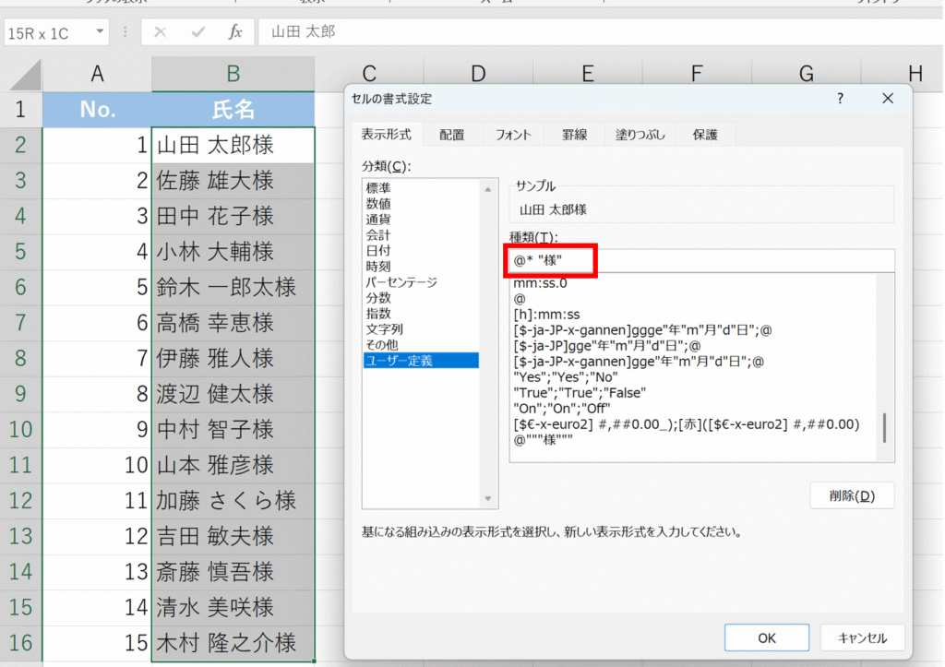Click the fx insert function icon

pyautogui.click(x=235, y=32)
